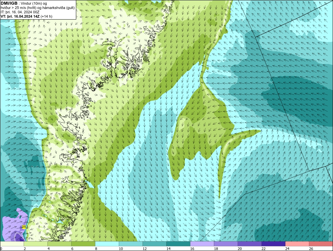Click the 2–4 m/s light green legend swatch
Screen dimensions: 333x251
click(x=36, y=244)
